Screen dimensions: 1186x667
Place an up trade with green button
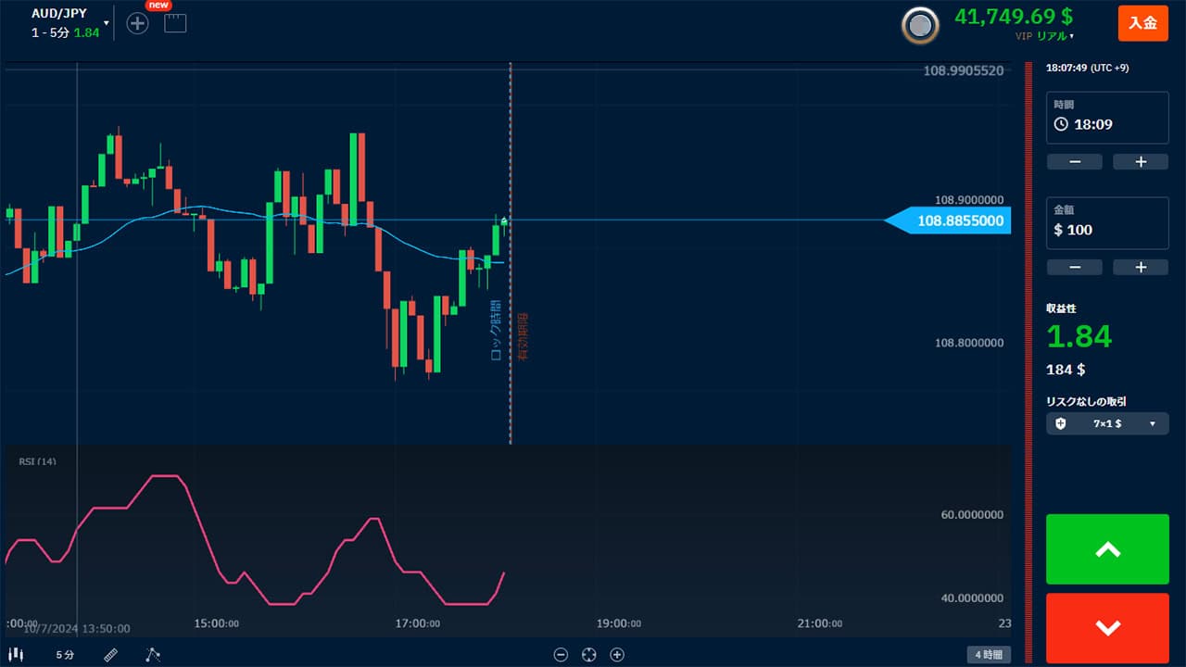point(1107,549)
